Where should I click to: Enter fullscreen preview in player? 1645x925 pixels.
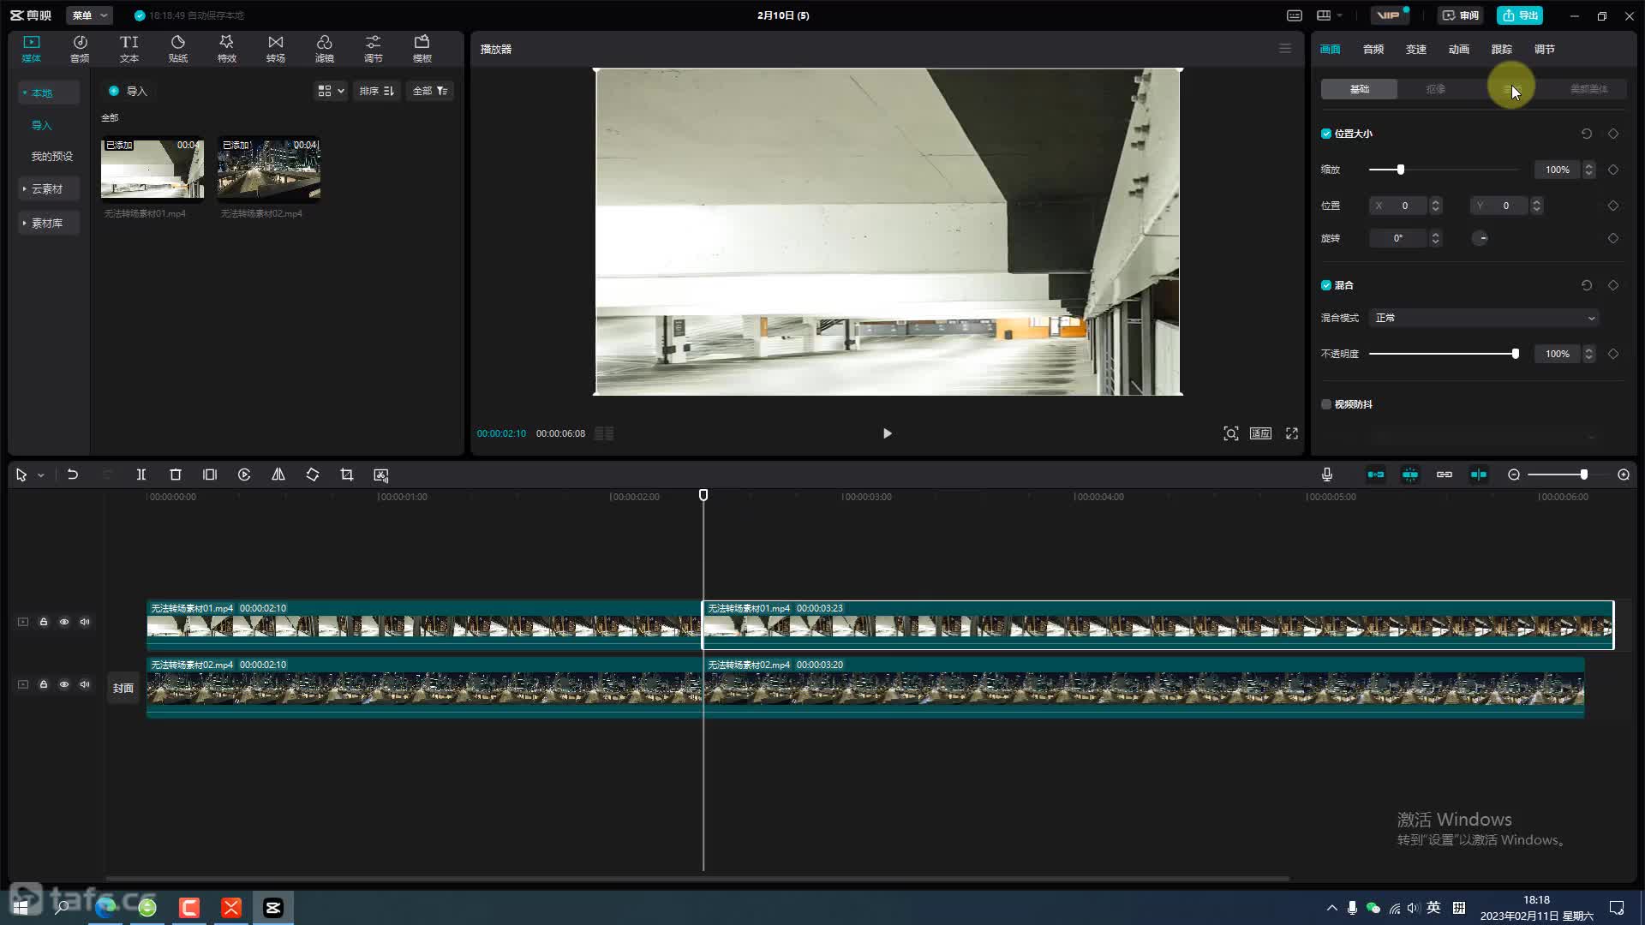1292,433
